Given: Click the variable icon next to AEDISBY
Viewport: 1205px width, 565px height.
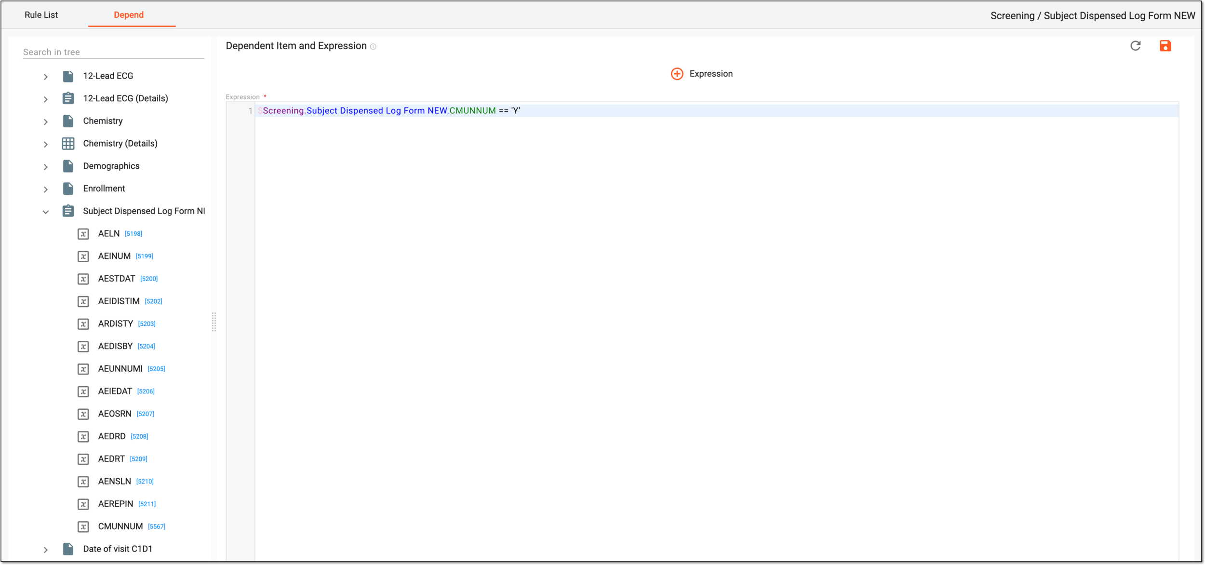Looking at the screenshot, I should [83, 347].
